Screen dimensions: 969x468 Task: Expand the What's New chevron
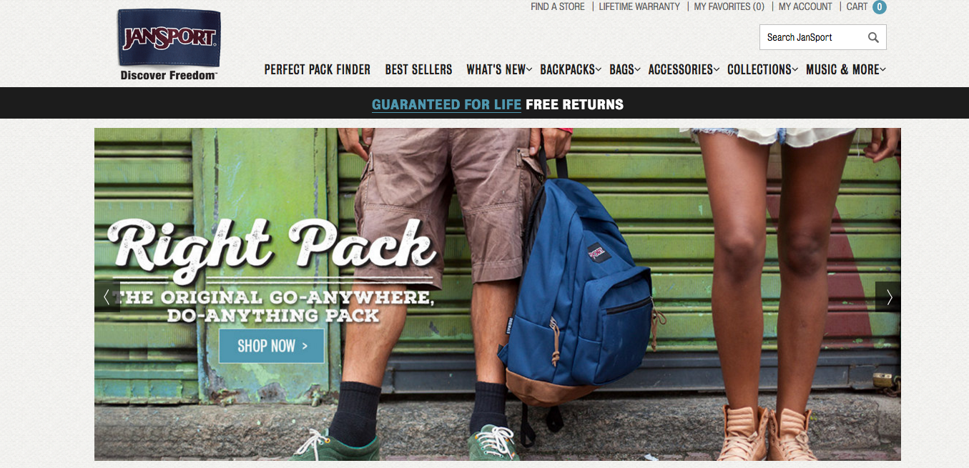[530, 69]
